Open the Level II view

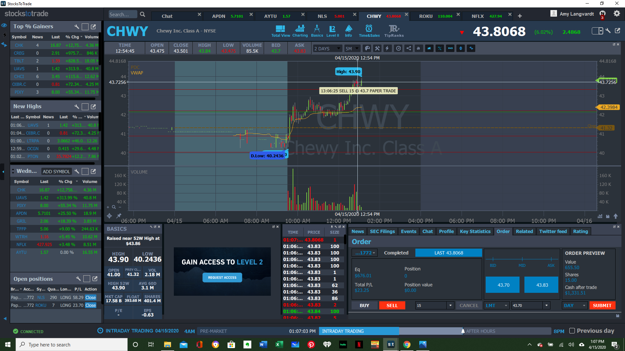(x=332, y=31)
